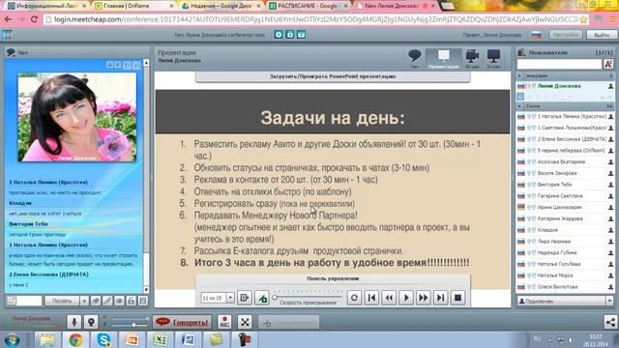Open the Видео camera view
The width and height of the screenshot is (619, 348).
click(x=472, y=59)
